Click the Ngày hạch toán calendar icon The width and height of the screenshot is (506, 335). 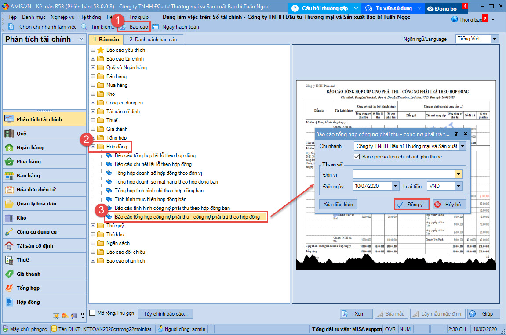click(x=156, y=27)
